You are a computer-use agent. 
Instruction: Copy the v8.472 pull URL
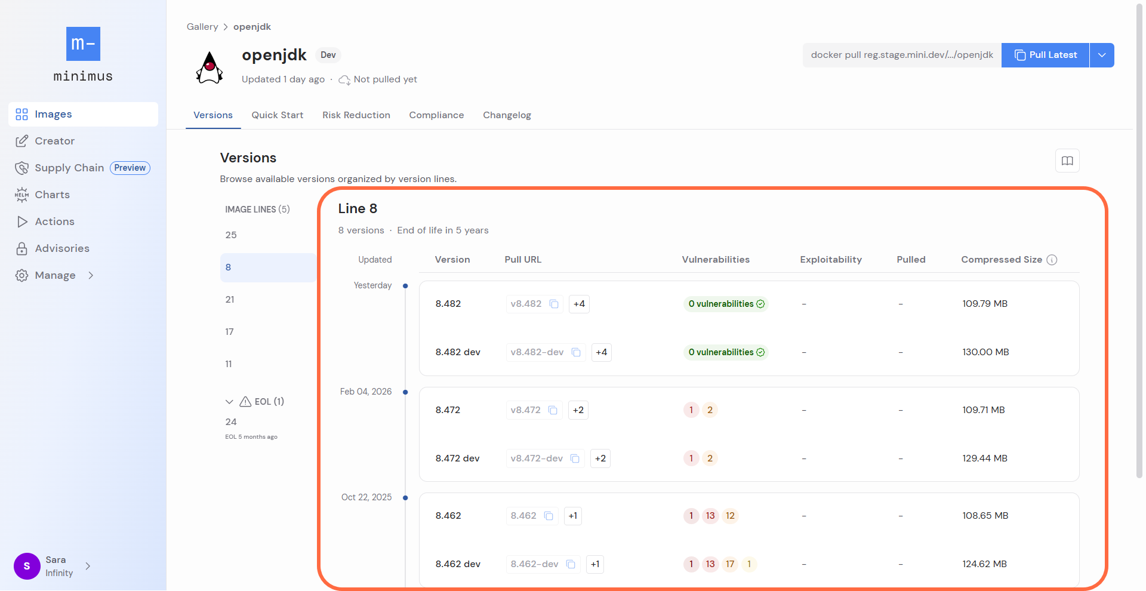click(x=553, y=410)
